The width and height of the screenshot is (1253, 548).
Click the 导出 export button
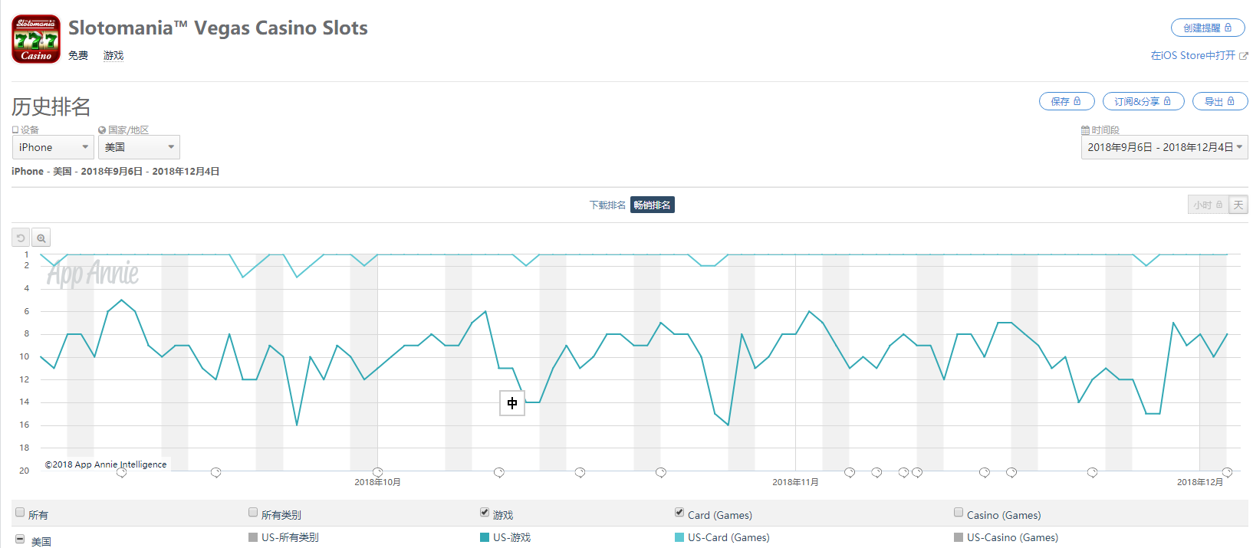coord(1219,101)
